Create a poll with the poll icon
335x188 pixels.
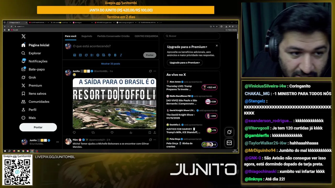tap(92, 55)
